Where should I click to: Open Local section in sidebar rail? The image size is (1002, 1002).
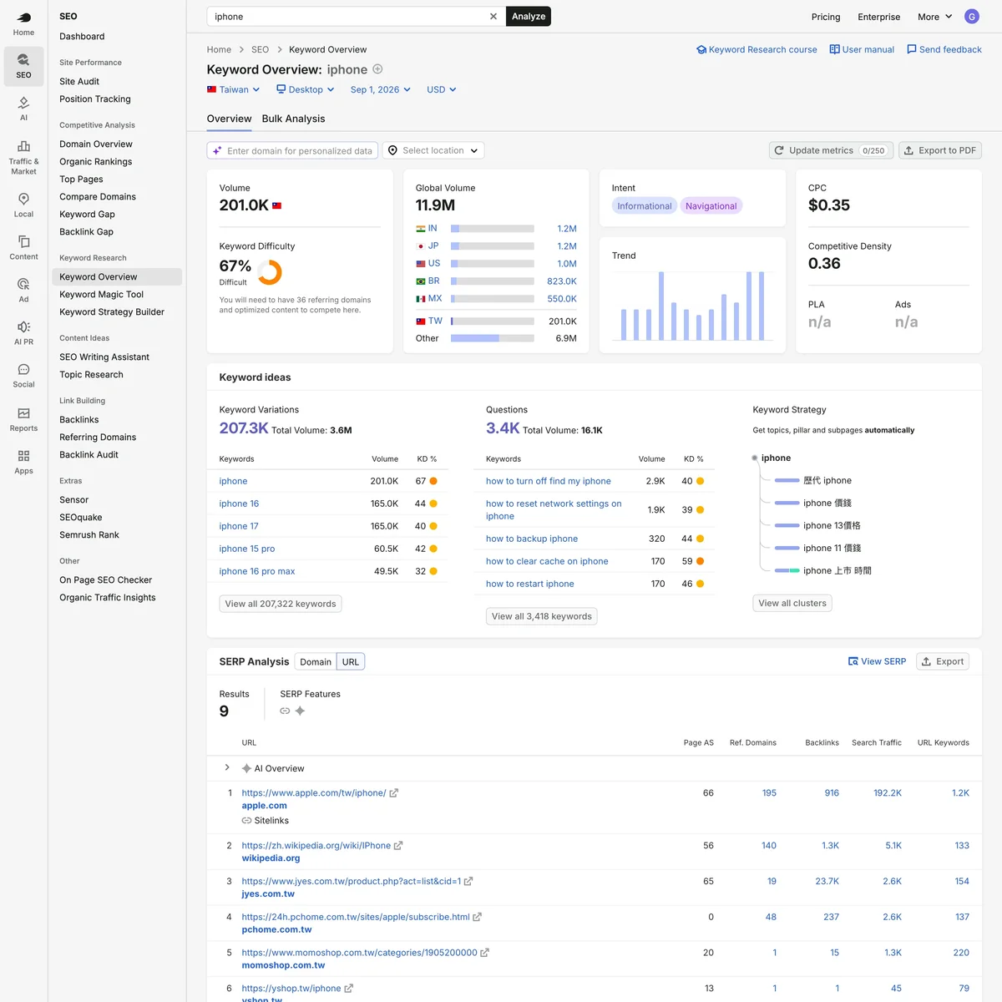tap(23, 205)
